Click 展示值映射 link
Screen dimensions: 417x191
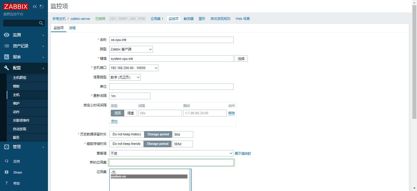(x=243, y=153)
